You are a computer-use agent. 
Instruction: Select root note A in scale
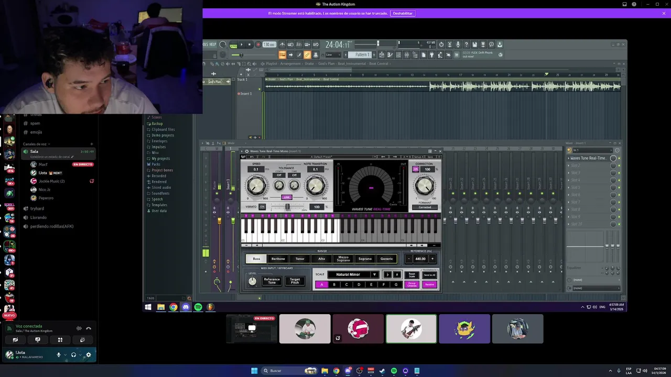321,284
